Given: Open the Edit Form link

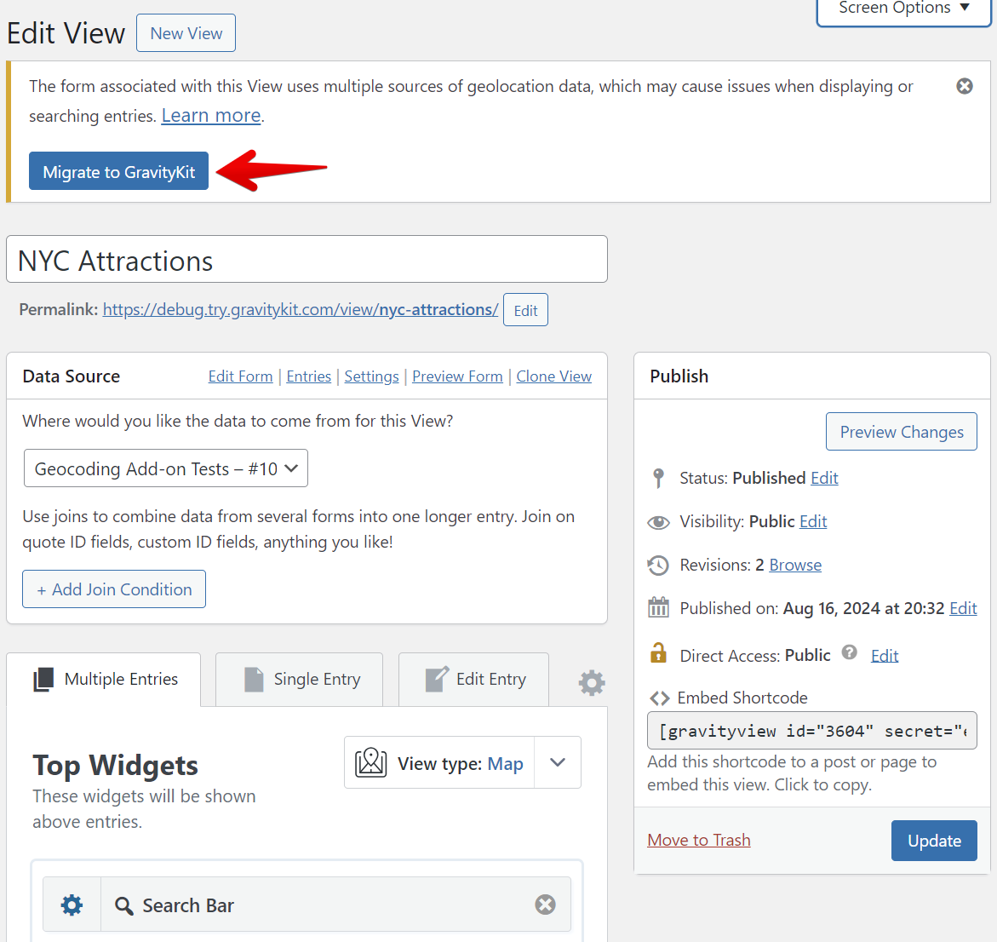Looking at the screenshot, I should tap(240, 376).
